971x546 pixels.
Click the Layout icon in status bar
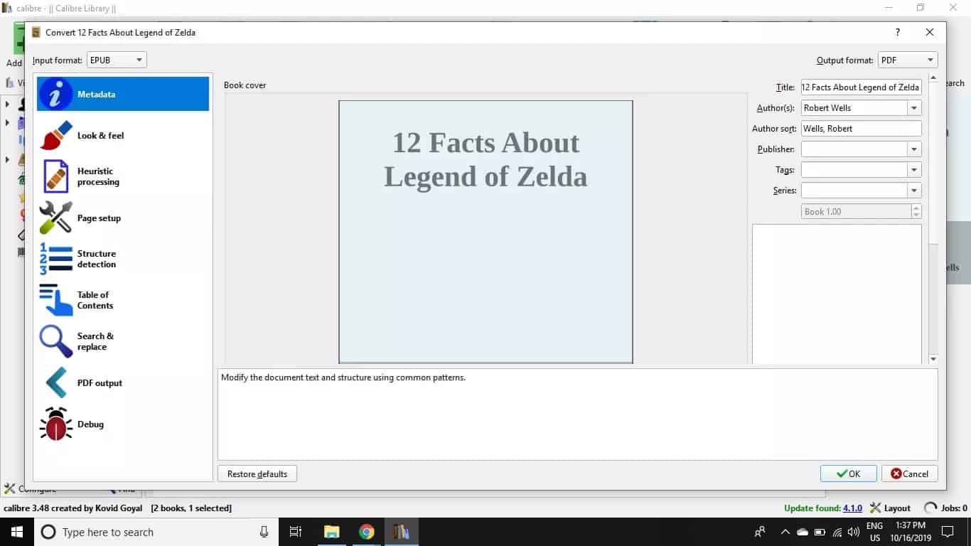(x=876, y=508)
